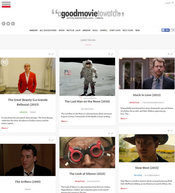Open The Look of Silence (2015) title

[x=87, y=174]
